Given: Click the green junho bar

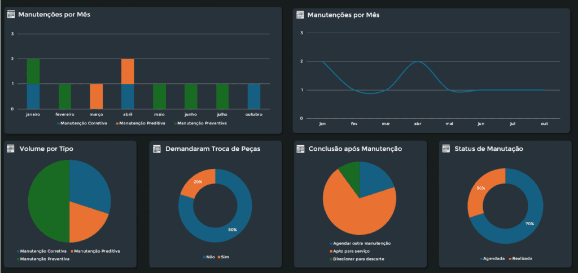Looking at the screenshot, I should (191, 96).
